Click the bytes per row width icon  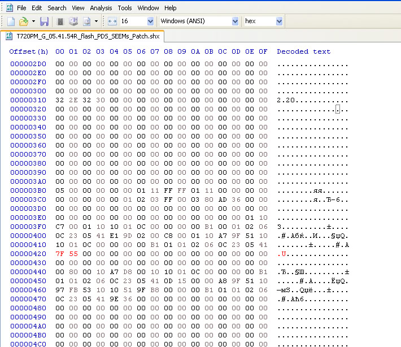pyautogui.click(x=112, y=21)
